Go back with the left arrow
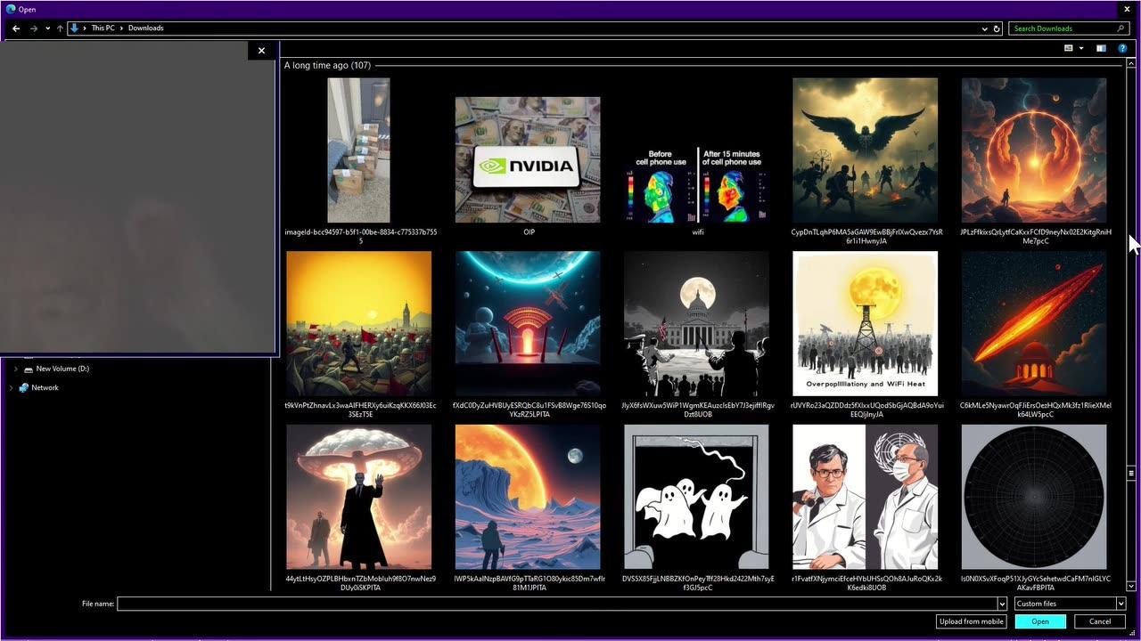This screenshot has height=641, width=1141. point(16,28)
